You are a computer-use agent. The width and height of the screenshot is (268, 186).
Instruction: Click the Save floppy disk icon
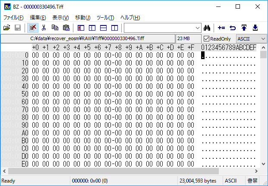point(18,28)
